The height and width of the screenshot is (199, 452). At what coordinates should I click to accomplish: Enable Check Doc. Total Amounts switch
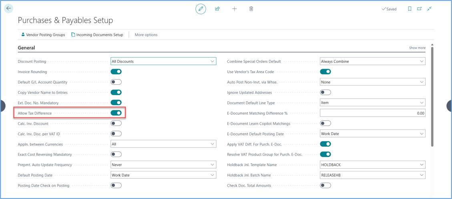(x=325, y=185)
